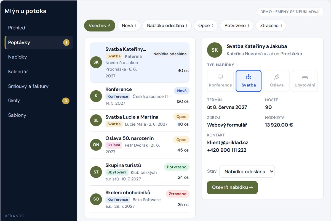Go to the Úkoly section
This screenshot has height=221, width=331.
(x=39, y=101)
